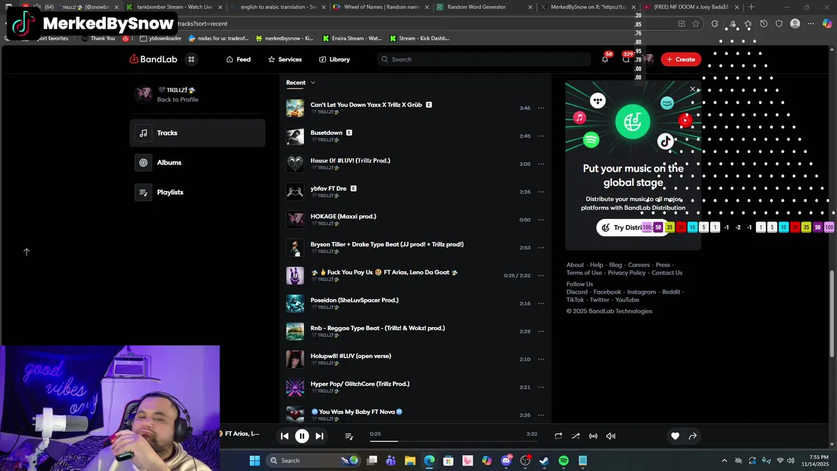Play the Poseidon track thumbnail
The width and height of the screenshot is (837, 471).
(295, 304)
